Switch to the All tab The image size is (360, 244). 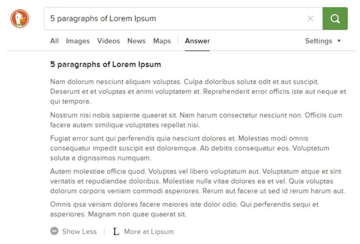(x=54, y=41)
